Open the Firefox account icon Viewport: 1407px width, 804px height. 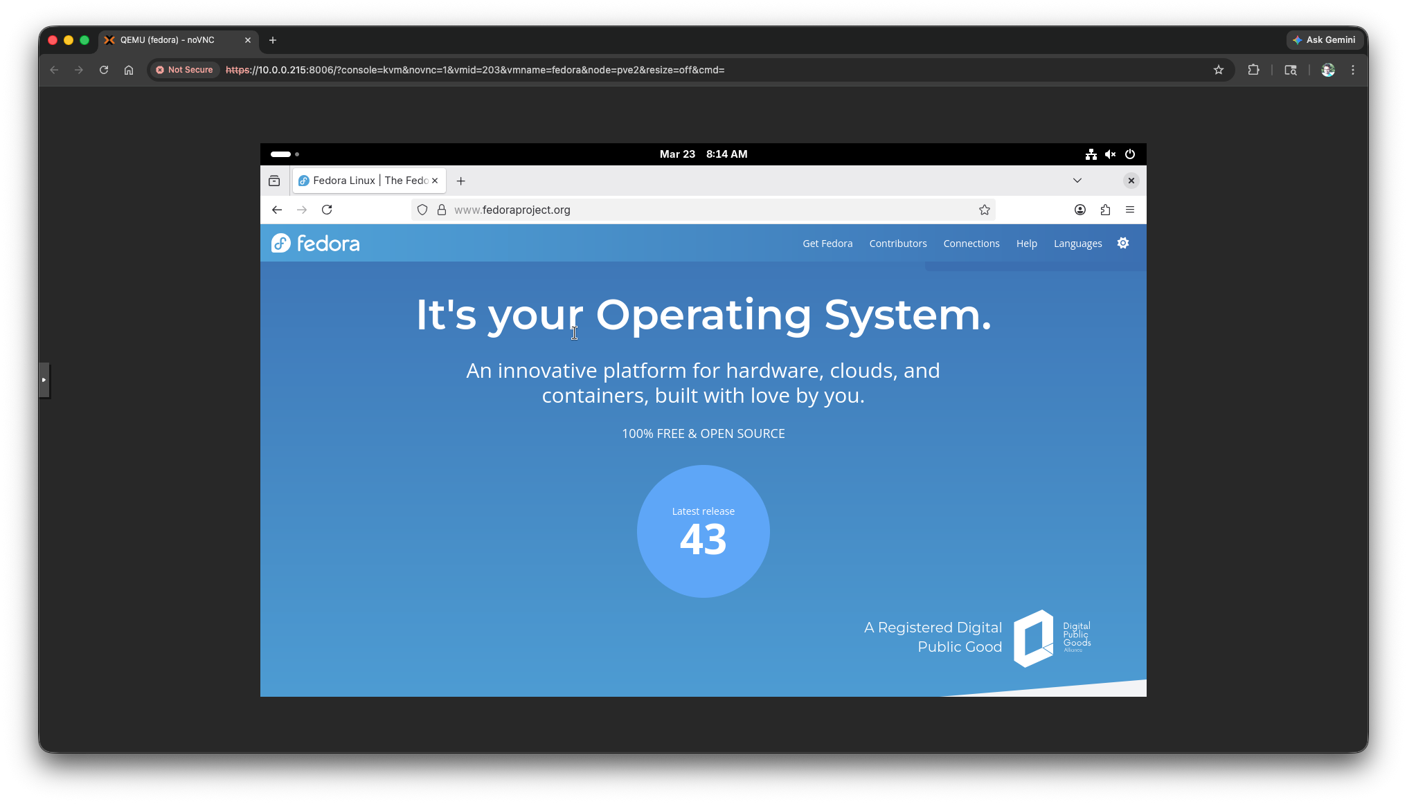(x=1079, y=210)
